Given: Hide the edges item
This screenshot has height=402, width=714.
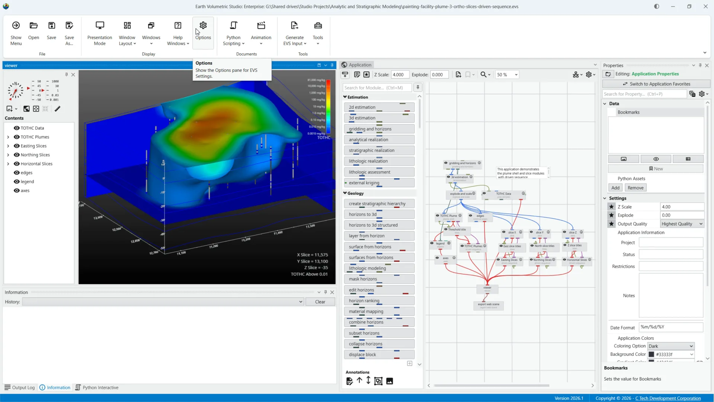Looking at the screenshot, I should click(x=17, y=173).
